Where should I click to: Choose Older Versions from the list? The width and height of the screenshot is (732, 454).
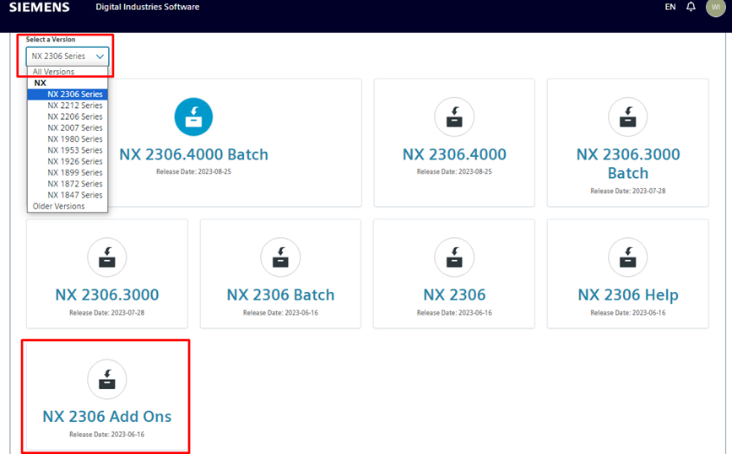[x=68, y=206]
